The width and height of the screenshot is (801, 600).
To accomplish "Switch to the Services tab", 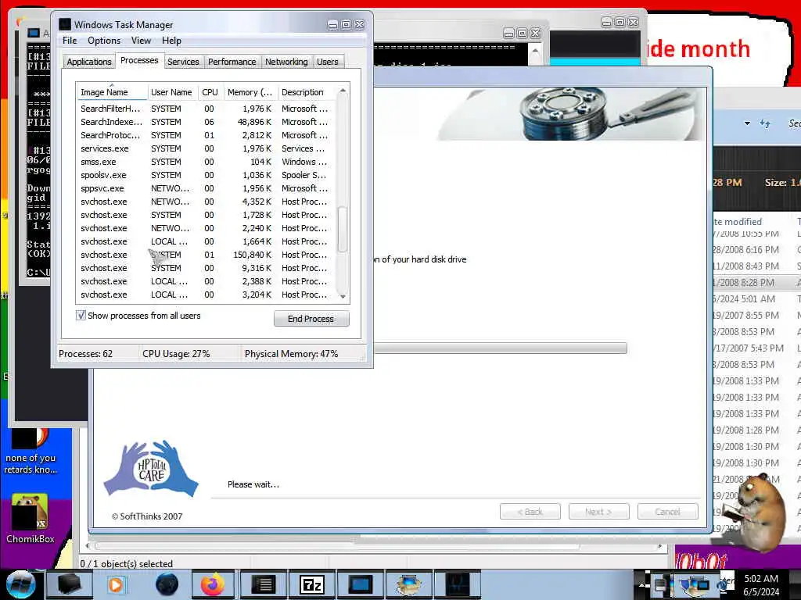I will click(183, 62).
